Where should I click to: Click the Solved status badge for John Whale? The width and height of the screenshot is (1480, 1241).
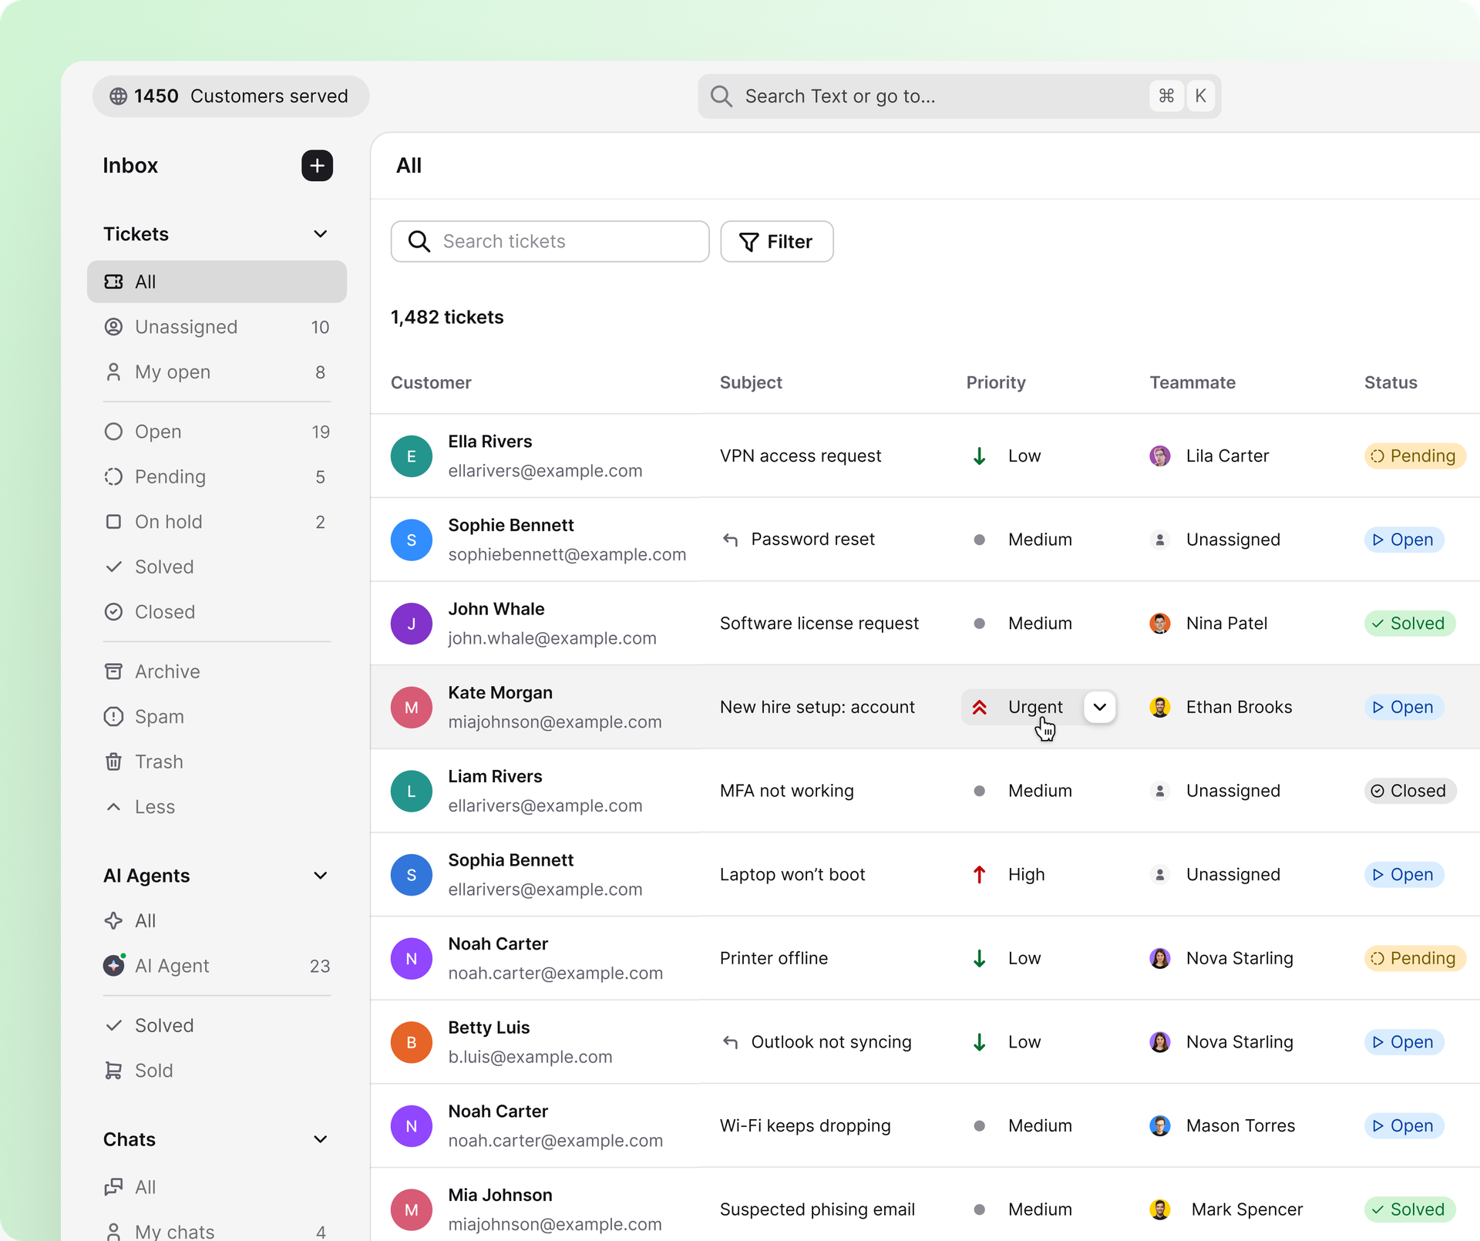point(1409,624)
